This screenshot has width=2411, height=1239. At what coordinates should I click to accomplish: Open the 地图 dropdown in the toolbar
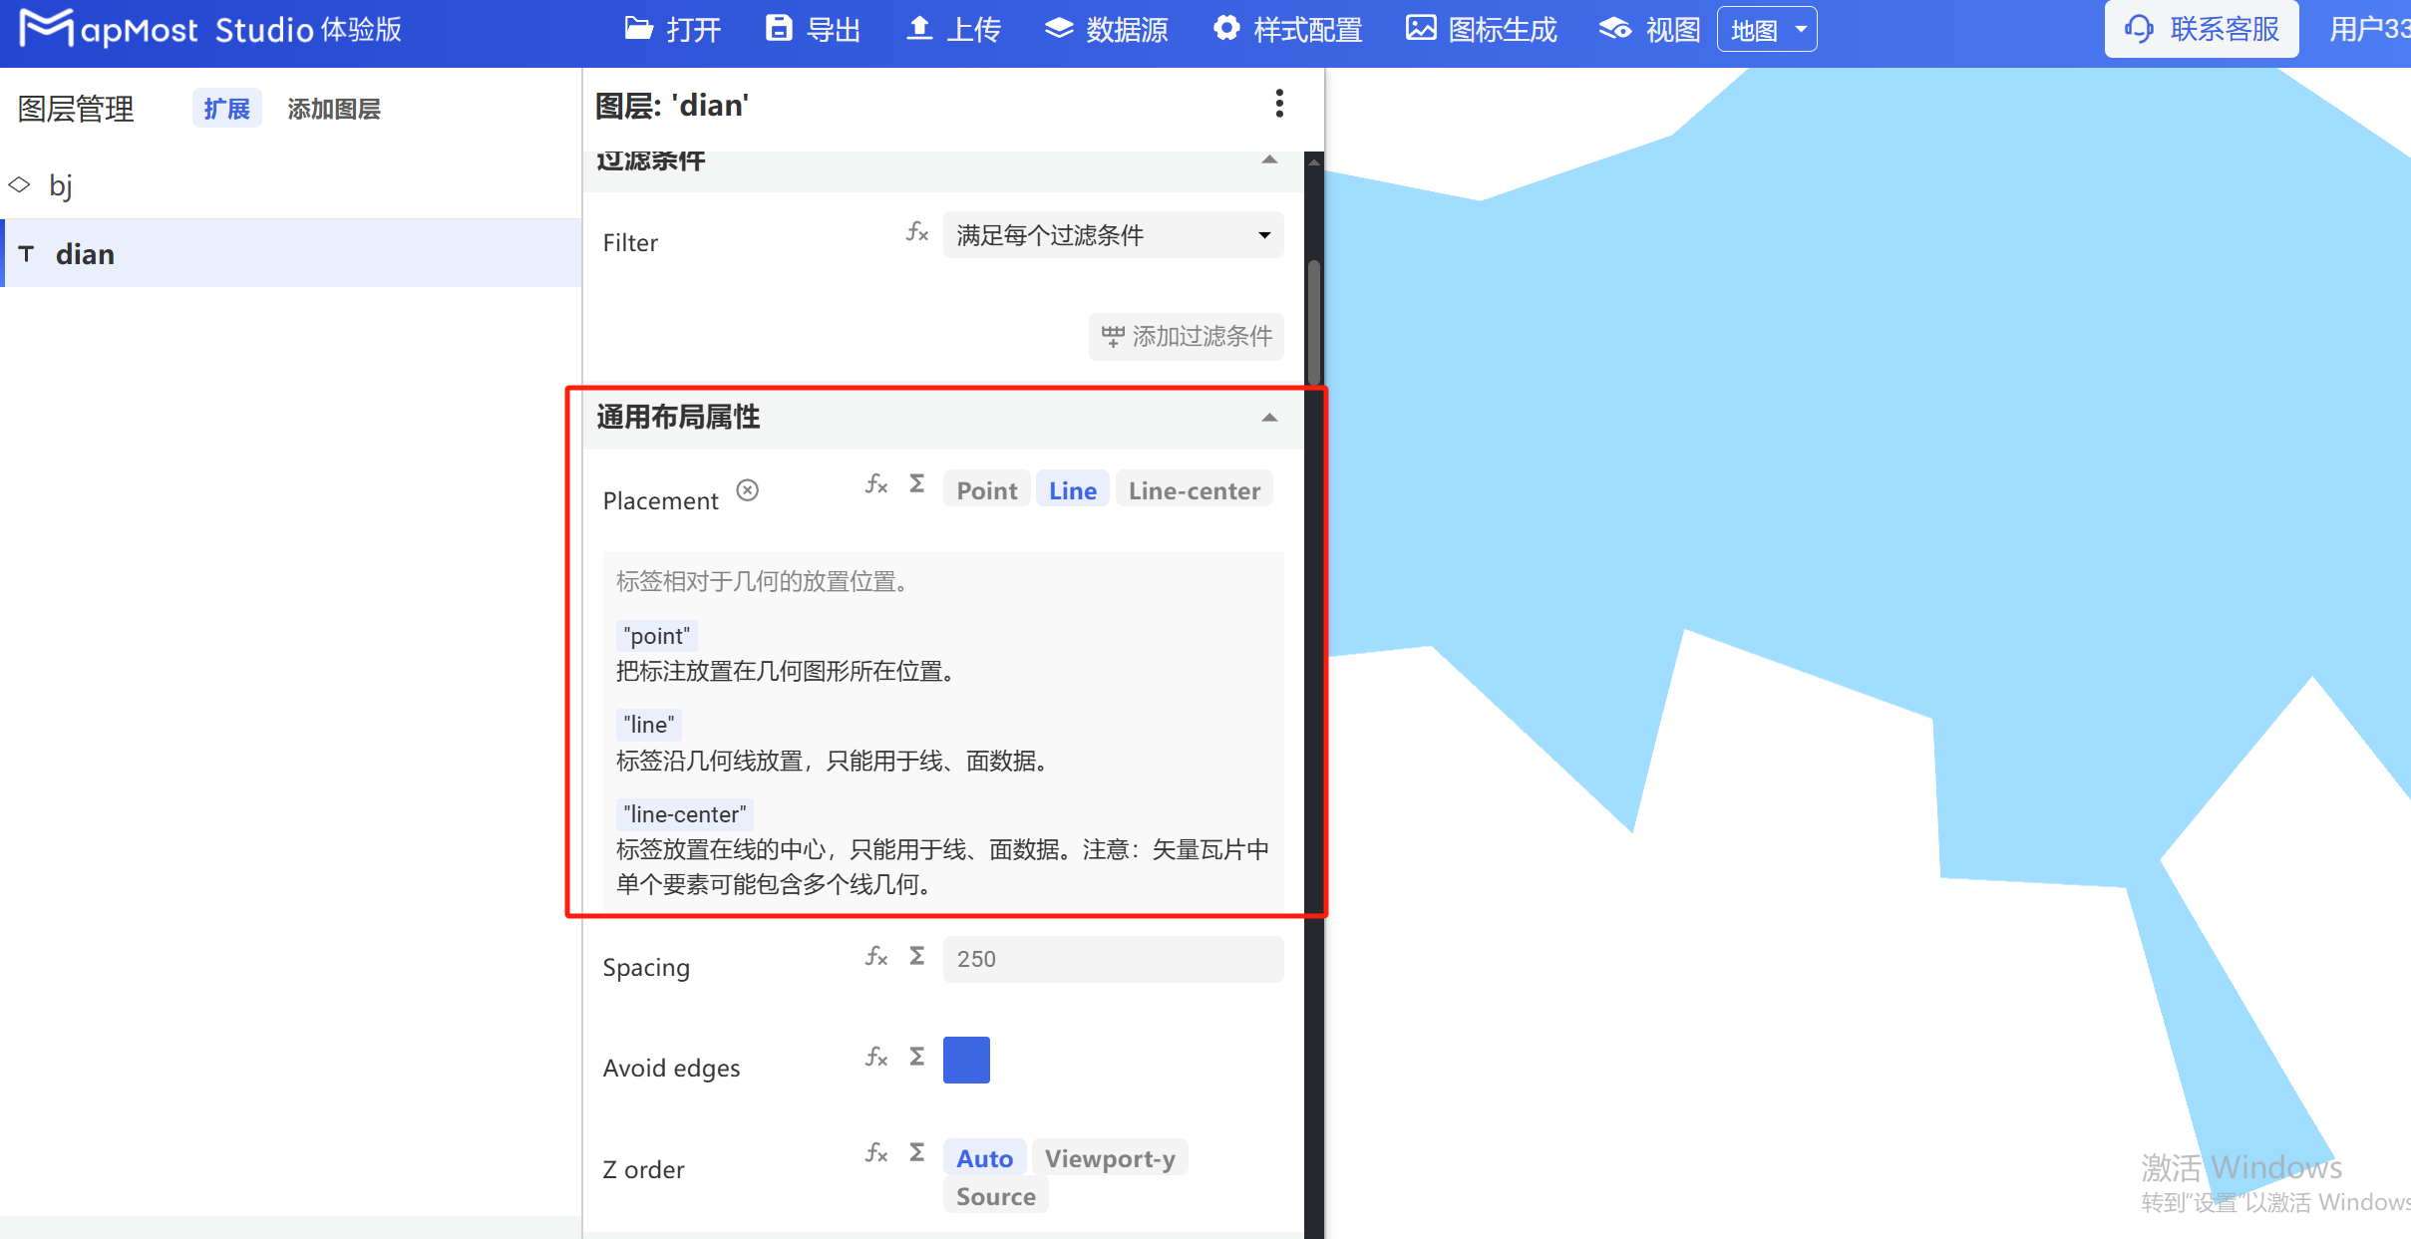point(1766,29)
